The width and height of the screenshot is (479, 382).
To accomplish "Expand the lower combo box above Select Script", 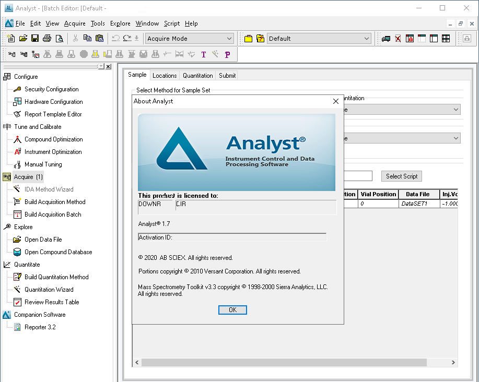I will point(456,138).
